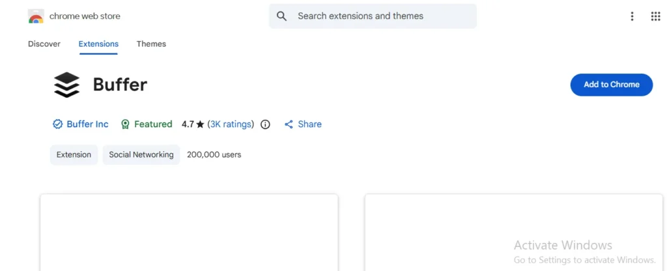Go to the Themes tab
The width and height of the screenshot is (667, 271).
coord(151,44)
